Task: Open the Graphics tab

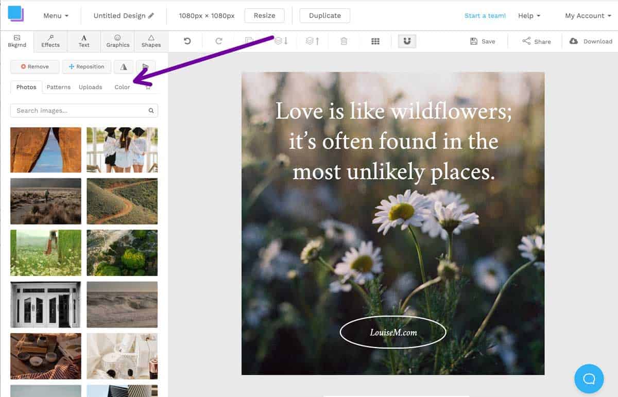Action: pyautogui.click(x=117, y=41)
